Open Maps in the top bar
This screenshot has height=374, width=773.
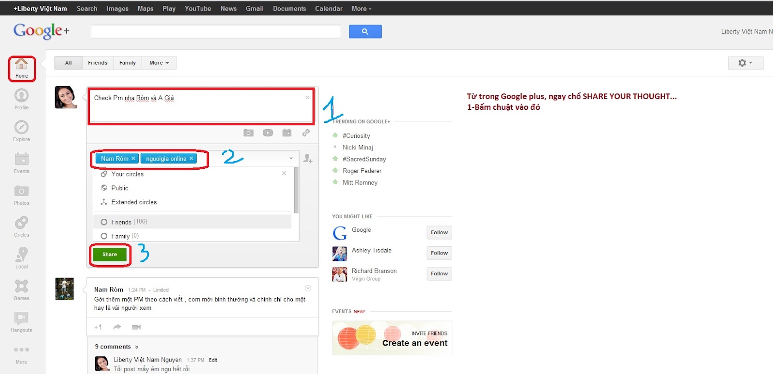145,9
